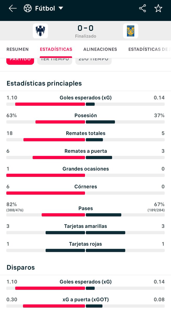Open the Tigres UANL team crest
This screenshot has width=171, height=314.
(131, 31)
